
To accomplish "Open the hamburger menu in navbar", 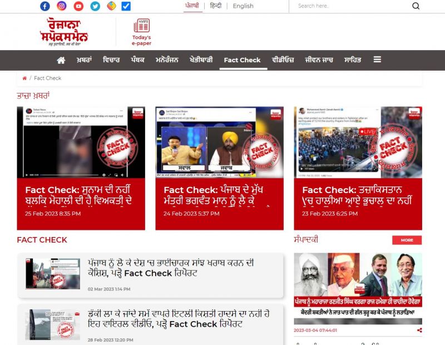I will pos(377,60).
